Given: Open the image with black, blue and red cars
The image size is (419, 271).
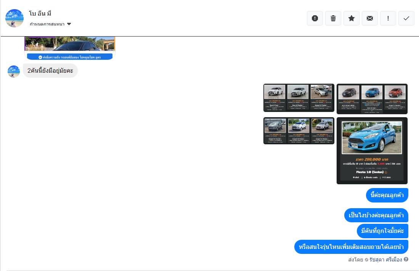Looking at the screenshot, I should click(x=372, y=99).
